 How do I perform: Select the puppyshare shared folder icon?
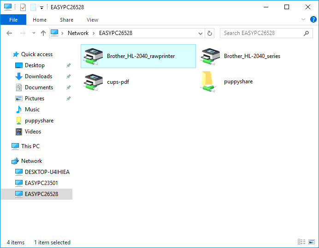point(208,81)
